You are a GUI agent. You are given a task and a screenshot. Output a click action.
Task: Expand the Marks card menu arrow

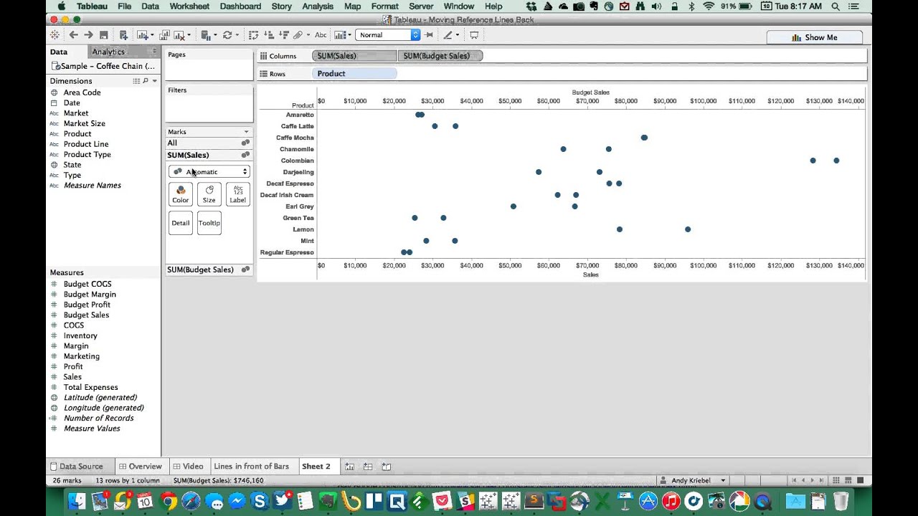(246, 132)
